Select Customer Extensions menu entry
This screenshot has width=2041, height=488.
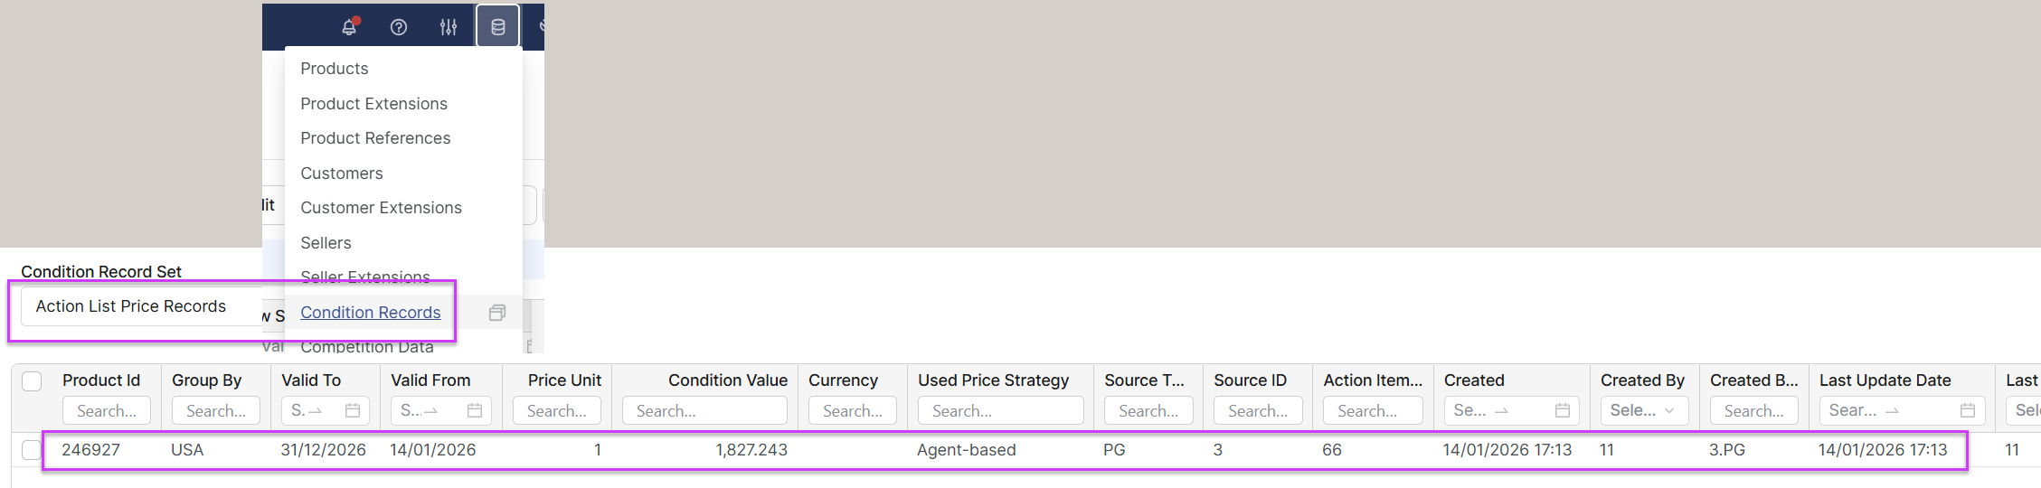(381, 208)
